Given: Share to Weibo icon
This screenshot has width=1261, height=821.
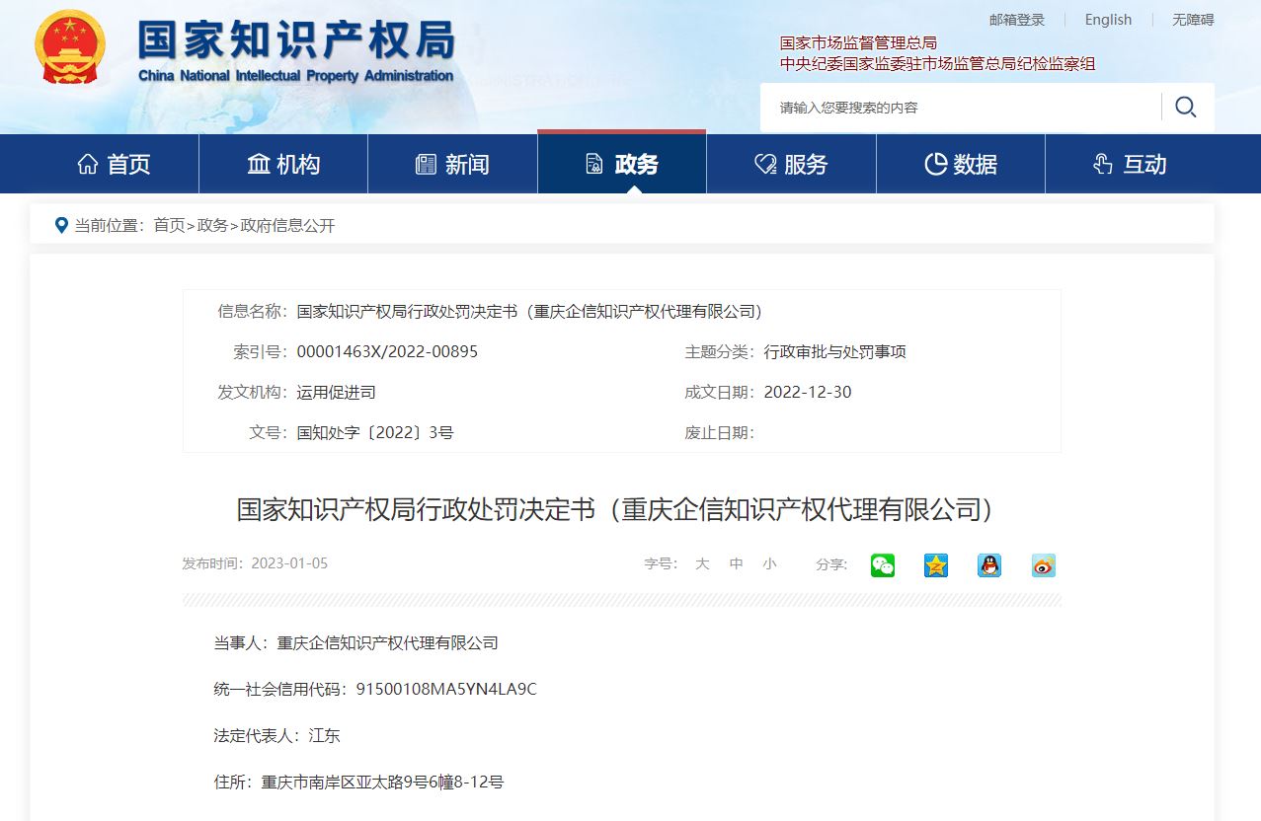Looking at the screenshot, I should [x=1044, y=565].
